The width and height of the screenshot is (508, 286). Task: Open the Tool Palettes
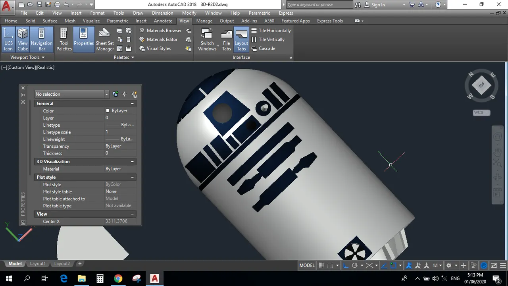pos(64,39)
